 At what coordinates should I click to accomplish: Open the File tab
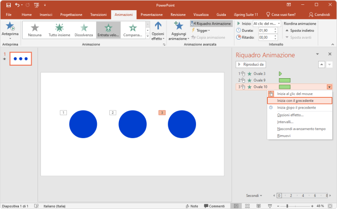point(9,14)
